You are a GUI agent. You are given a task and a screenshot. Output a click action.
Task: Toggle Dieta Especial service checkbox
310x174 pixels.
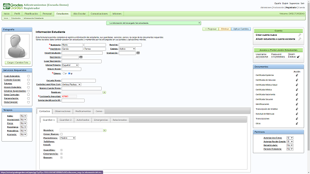[x=28, y=102]
